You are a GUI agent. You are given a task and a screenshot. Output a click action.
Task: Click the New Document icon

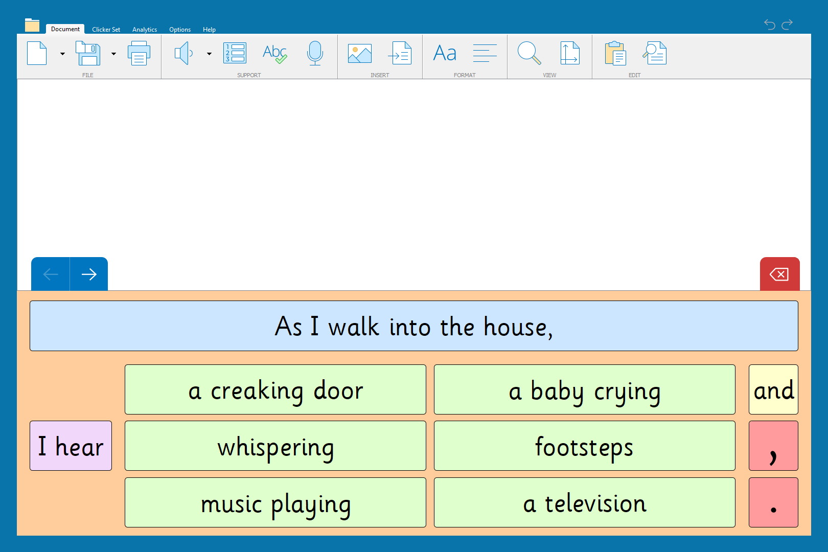click(x=37, y=53)
